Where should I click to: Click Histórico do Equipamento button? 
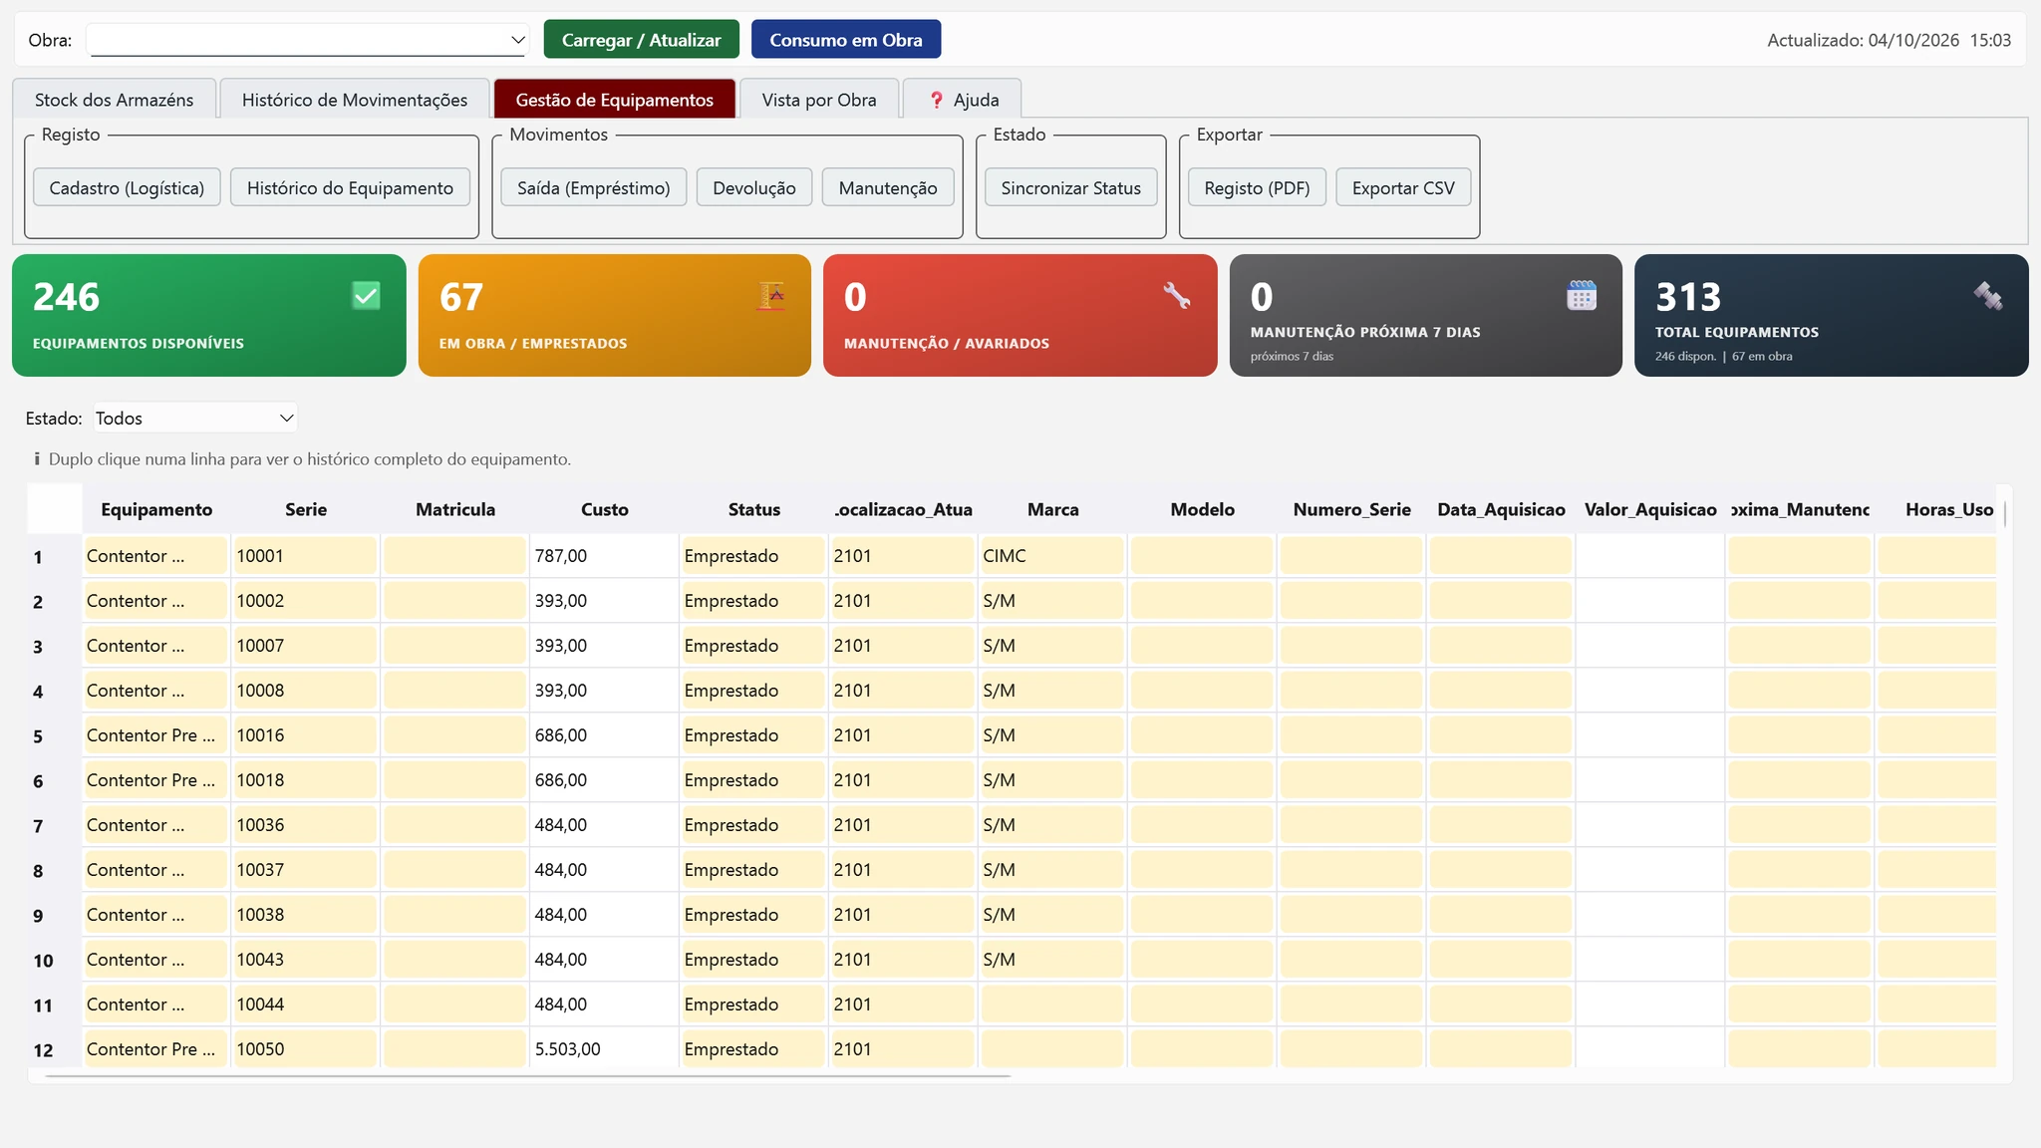click(x=350, y=188)
